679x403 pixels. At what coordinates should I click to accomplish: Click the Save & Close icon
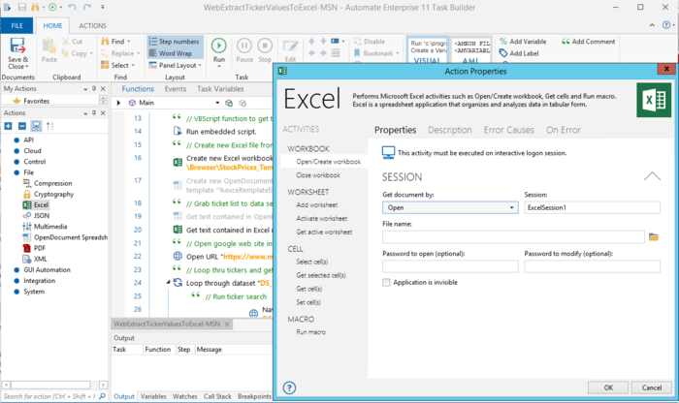click(17, 46)
